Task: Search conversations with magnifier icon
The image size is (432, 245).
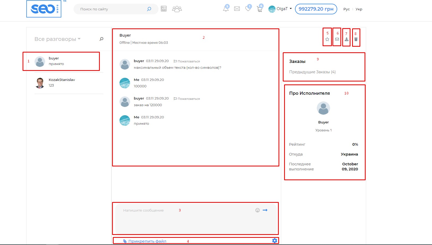Action: (x=101, y=39)
